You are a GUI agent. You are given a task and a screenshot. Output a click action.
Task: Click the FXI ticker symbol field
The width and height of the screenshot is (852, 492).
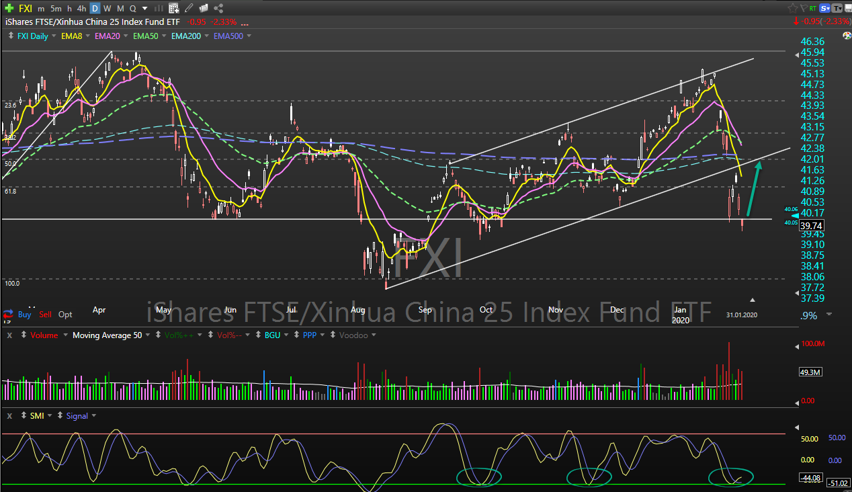click(25, 8)
